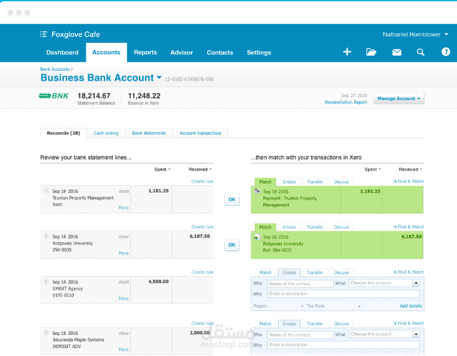Image resolution: width=457 pixels, height=356 pixels.
Task: Open the account dropdown for SMART Agency
Action: [x=416, y=283]
